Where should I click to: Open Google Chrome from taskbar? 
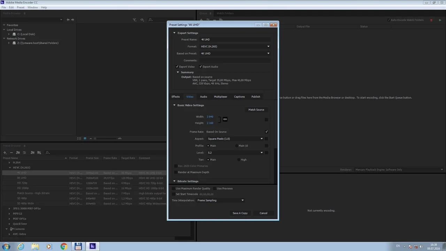click(x=63, y=246)
